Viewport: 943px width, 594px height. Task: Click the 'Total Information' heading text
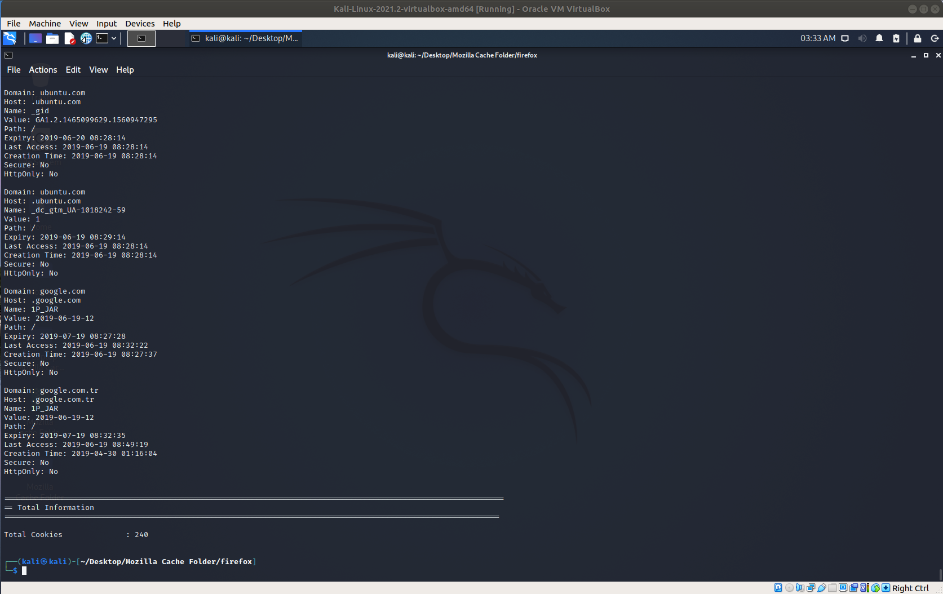tap(56, 508)
